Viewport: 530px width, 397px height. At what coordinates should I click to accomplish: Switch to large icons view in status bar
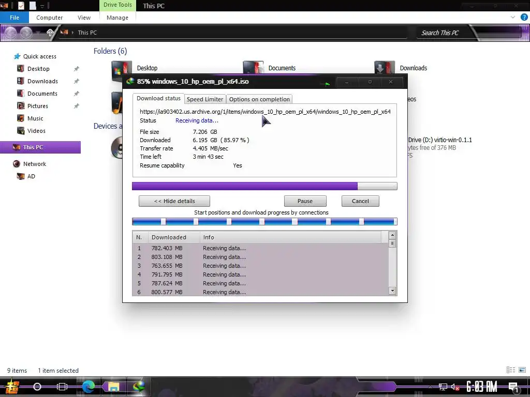(522, 370)
